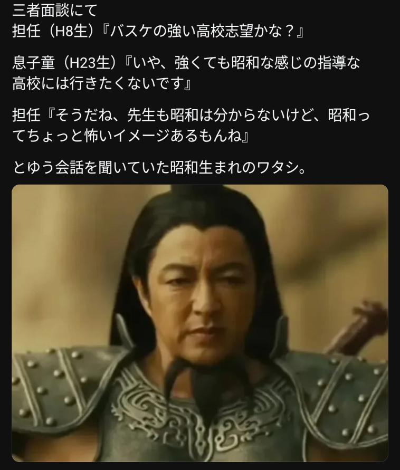Click the first line "三者面談にて"
This screenshot has height=470, width=400.
(x=54, y=10)
